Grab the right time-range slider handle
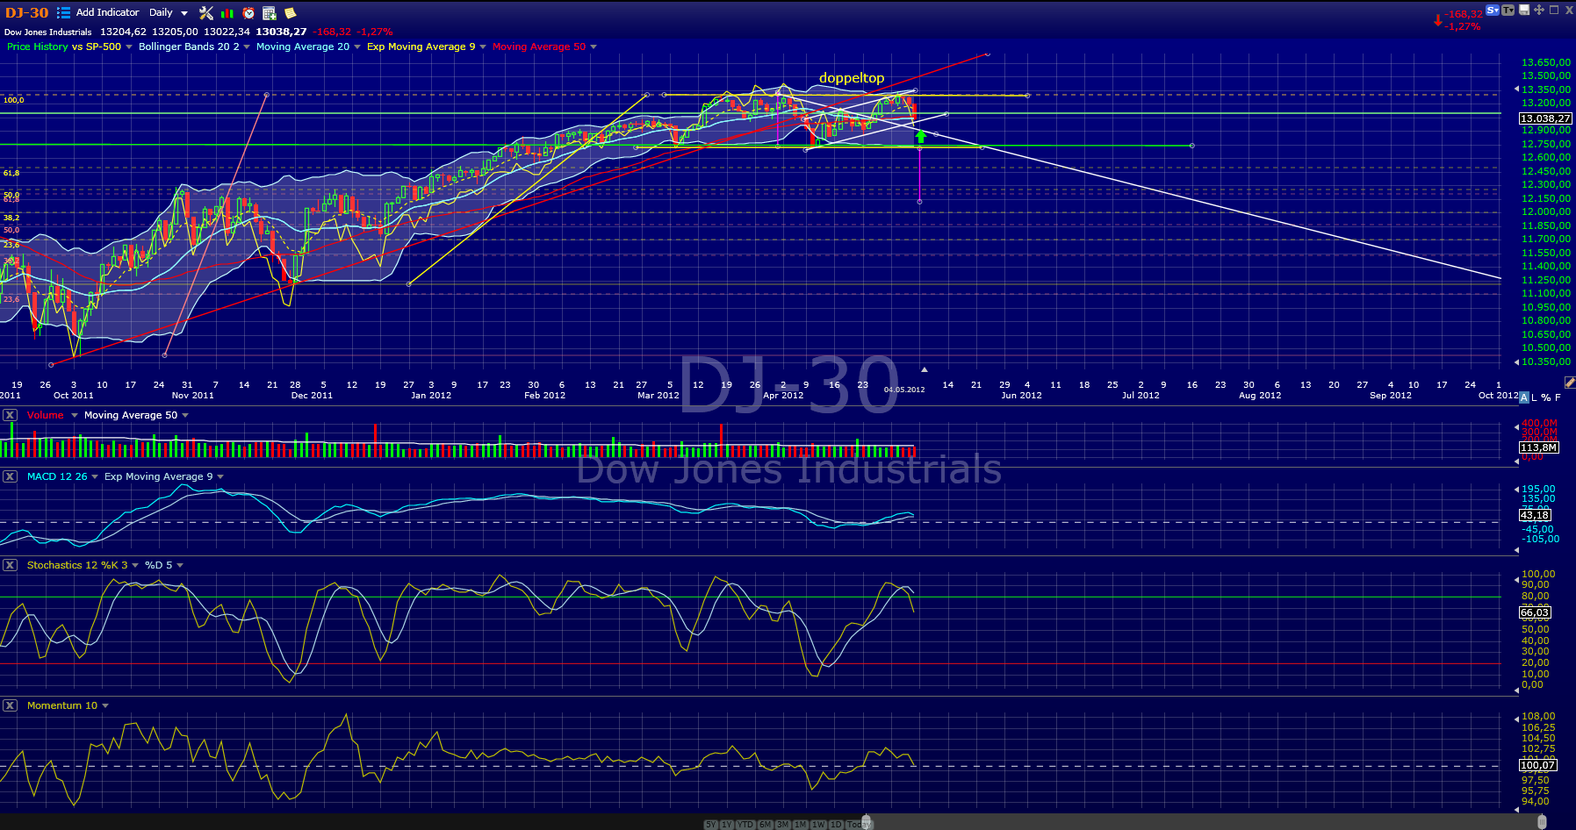Screen dimensions: 1576x830 [x=1542, y=822]
